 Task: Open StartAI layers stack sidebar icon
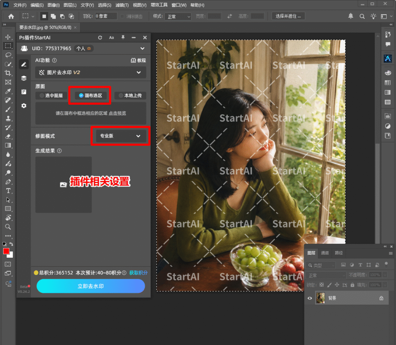click(x=24, y=78)
